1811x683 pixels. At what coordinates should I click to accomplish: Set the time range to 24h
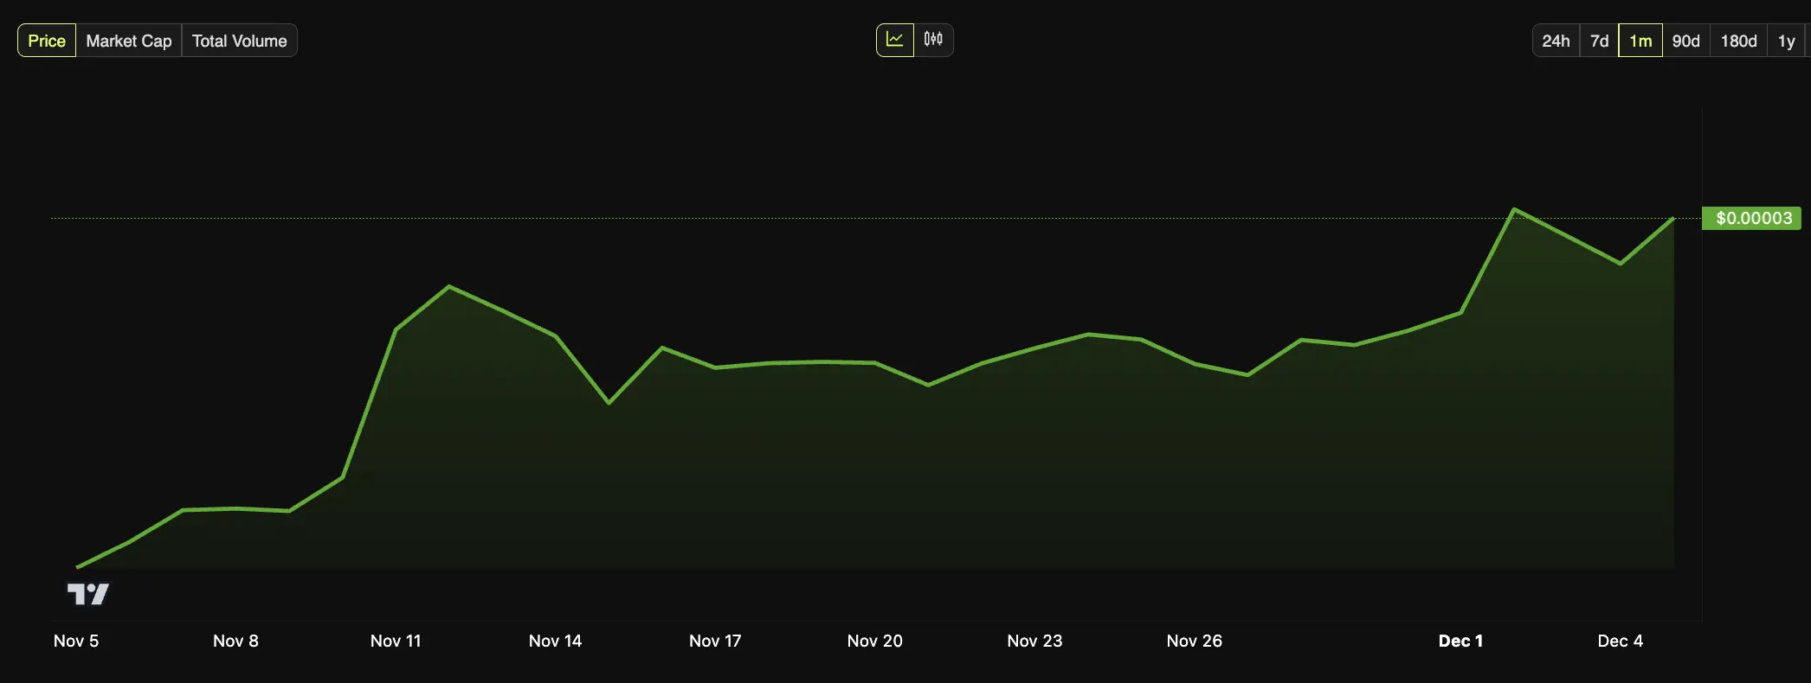click(x=1556, y=41)
